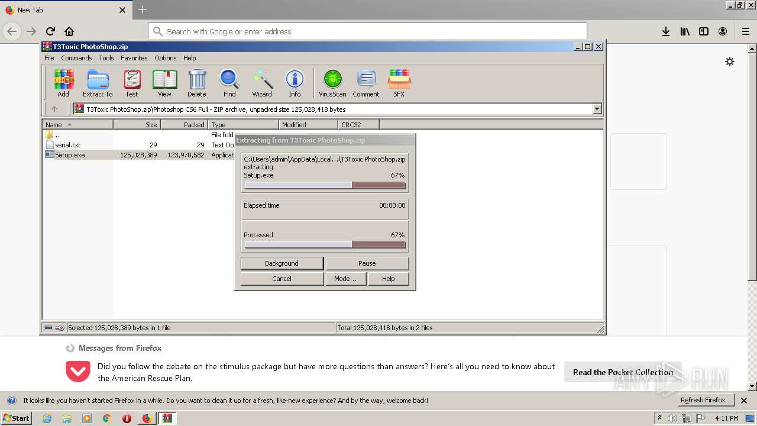Cancel the extraction
Screen dimensions: 757x426
pyautogui.click(x=282, y=279)
